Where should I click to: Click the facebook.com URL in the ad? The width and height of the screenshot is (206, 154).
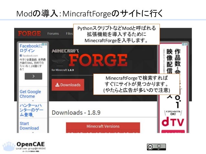pos(30,56)
